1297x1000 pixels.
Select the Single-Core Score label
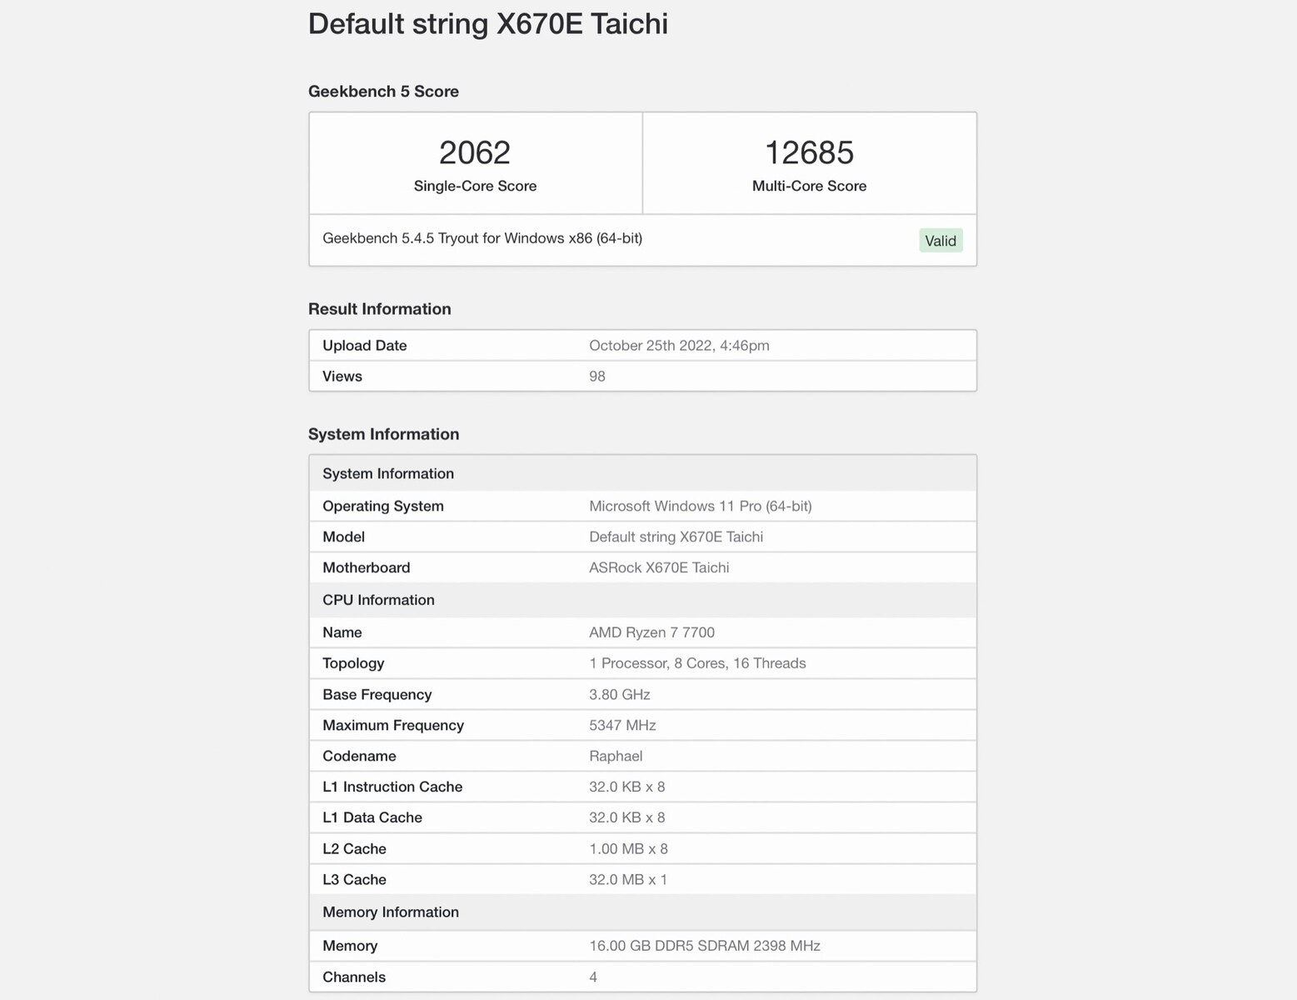[475, 186]
